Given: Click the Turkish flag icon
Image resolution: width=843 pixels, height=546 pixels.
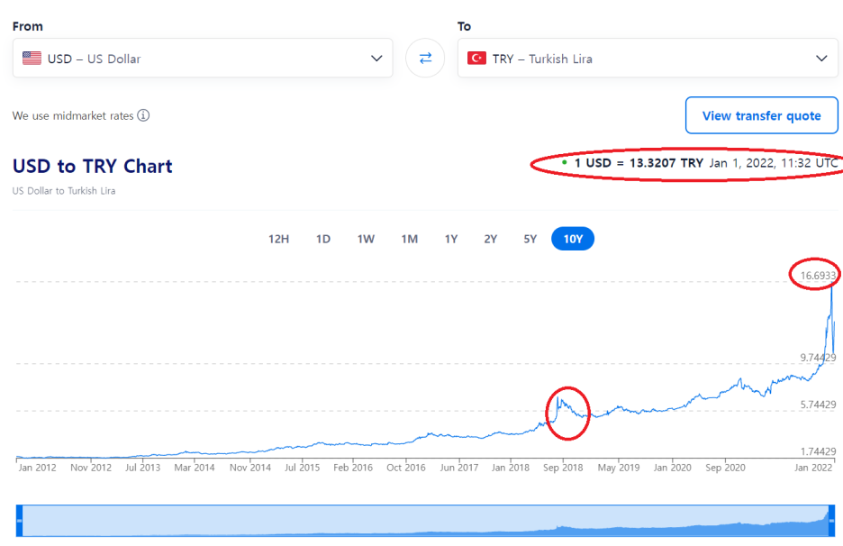Looking at the screenshot, I should tap(476, 58).
